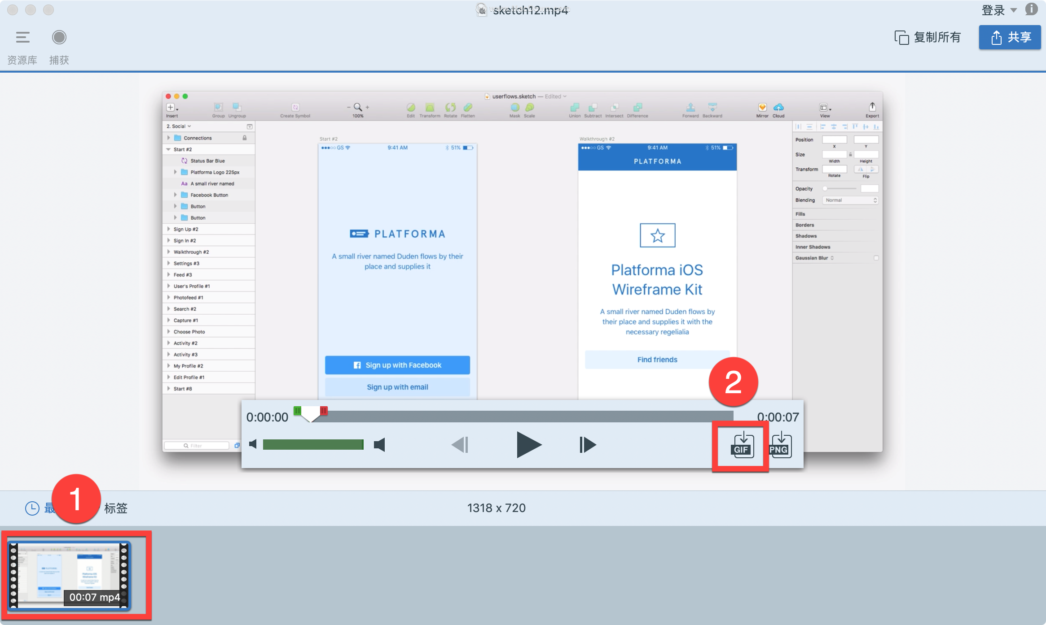Click Sign up with Facebook button

[397, 365]
